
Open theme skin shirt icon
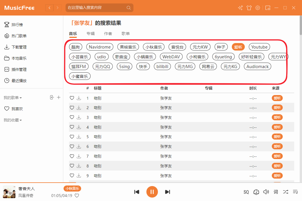tap(249, 8)
